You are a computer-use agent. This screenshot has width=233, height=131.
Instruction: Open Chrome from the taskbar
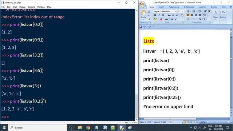(x=88, y=128)
